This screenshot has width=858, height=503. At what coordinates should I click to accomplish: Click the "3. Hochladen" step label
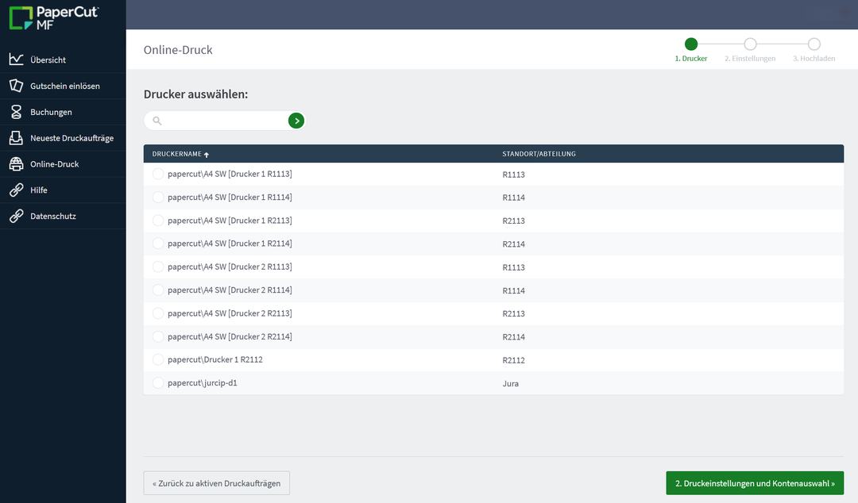click(814, 59)
